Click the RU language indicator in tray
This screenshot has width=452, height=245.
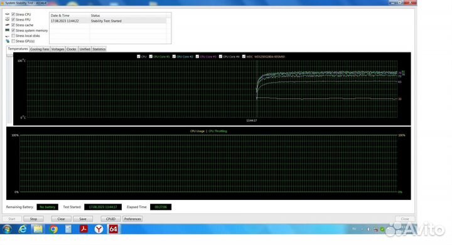tap(354, 229)
